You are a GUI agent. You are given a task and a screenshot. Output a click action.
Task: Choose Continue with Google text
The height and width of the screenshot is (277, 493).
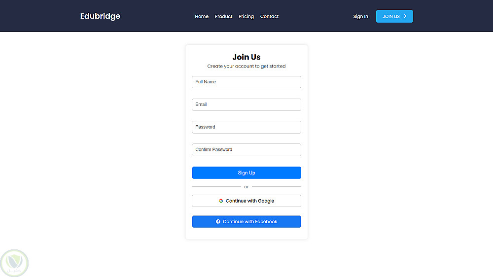pos(250,201)
